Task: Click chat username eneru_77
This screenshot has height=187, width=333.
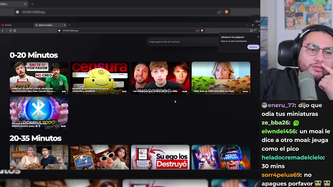Action: [282, 105]
